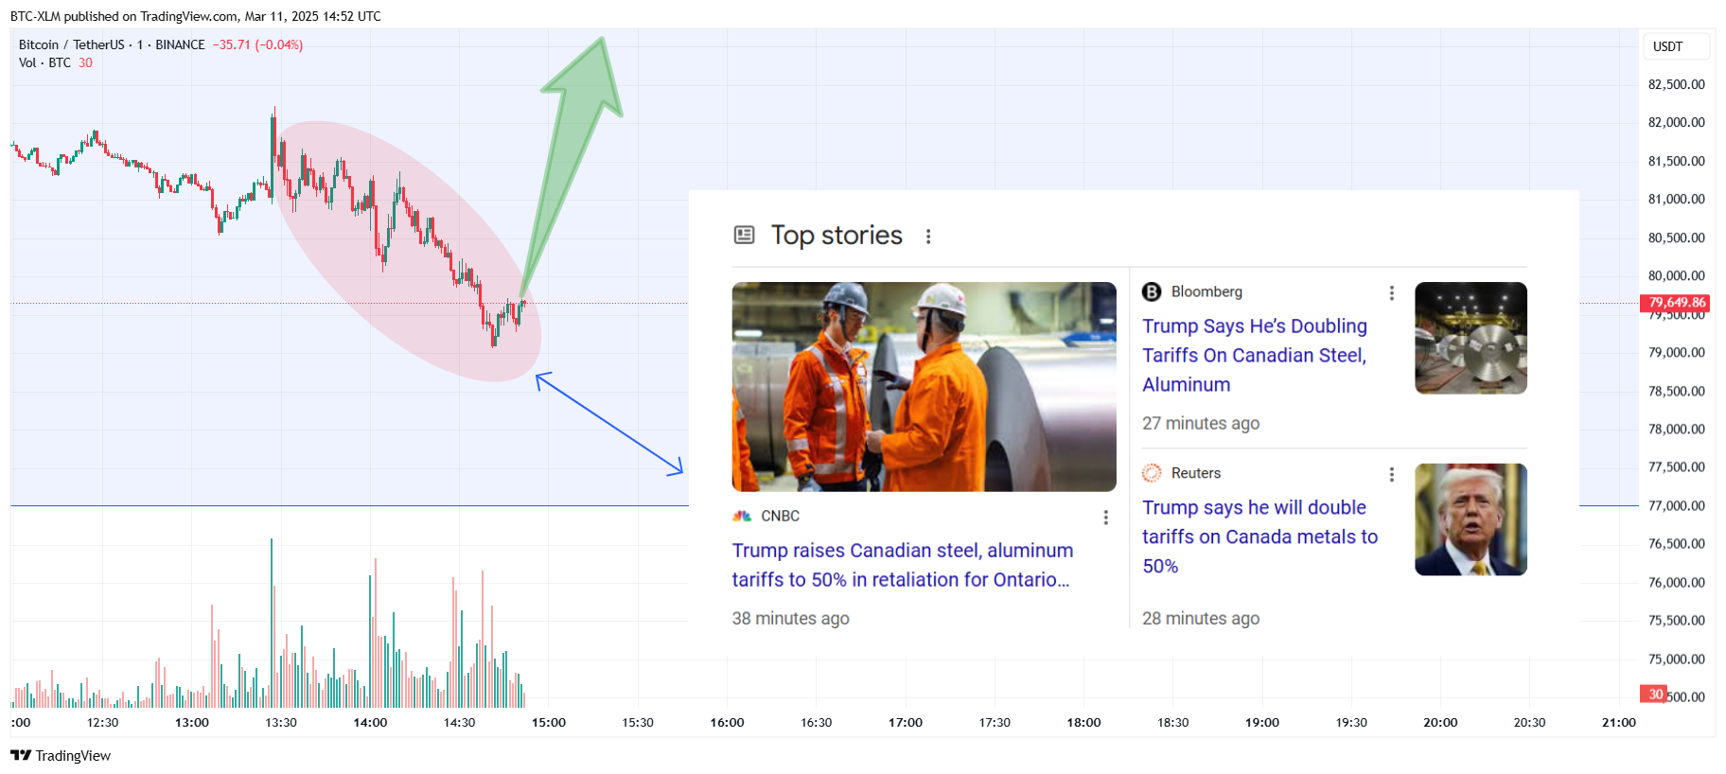Screen dimensions: 1726x774
Task: Open the Bloomberg Doubling Tariffs headline
Action: pyautogui.click(x=1255, y=355)
